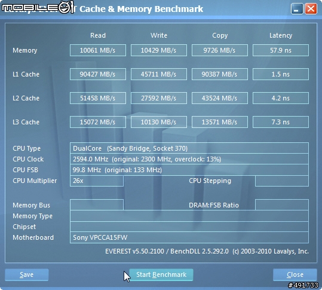
Task: Click the empty DRAM:FSB Ratio field
Action: click(x=282, y=204)
